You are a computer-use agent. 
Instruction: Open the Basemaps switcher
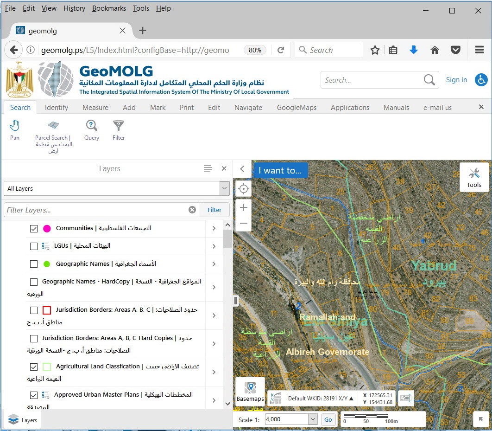click(x=250, y=392)
